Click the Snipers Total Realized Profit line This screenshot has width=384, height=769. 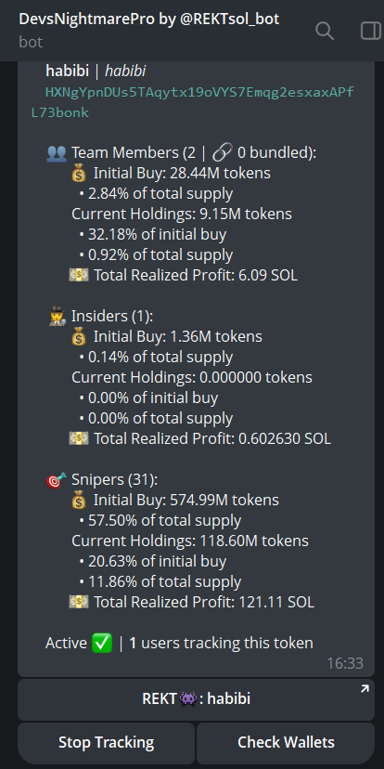pos(191,602)
